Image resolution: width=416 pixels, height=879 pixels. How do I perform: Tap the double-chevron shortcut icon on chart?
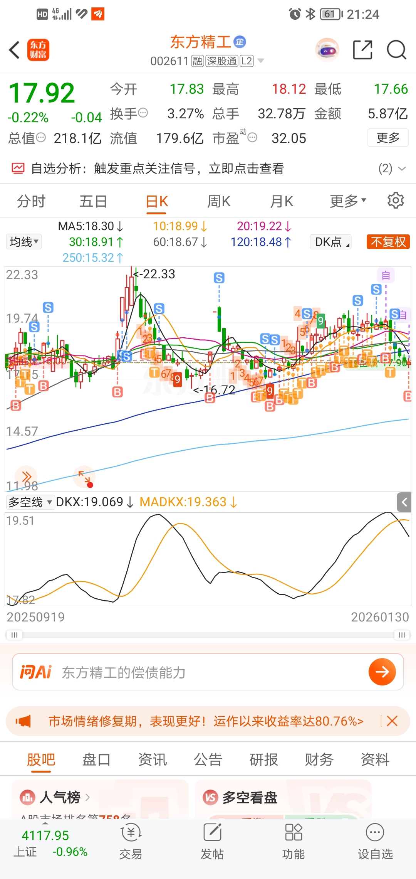(x=26, y=477)
